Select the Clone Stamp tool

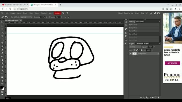[x=2, y=50]
